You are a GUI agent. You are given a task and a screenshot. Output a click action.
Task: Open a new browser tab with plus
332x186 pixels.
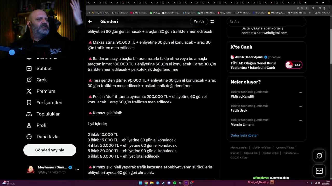click(305, 3)
